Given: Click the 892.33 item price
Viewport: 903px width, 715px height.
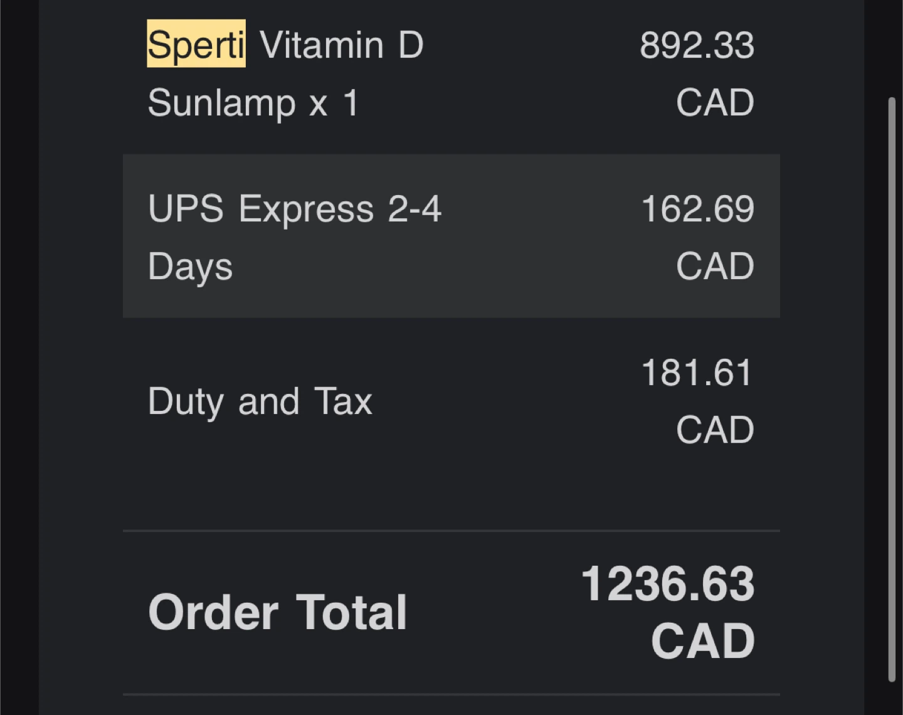Looking at the screenshot, I should [x=697, y=46].
